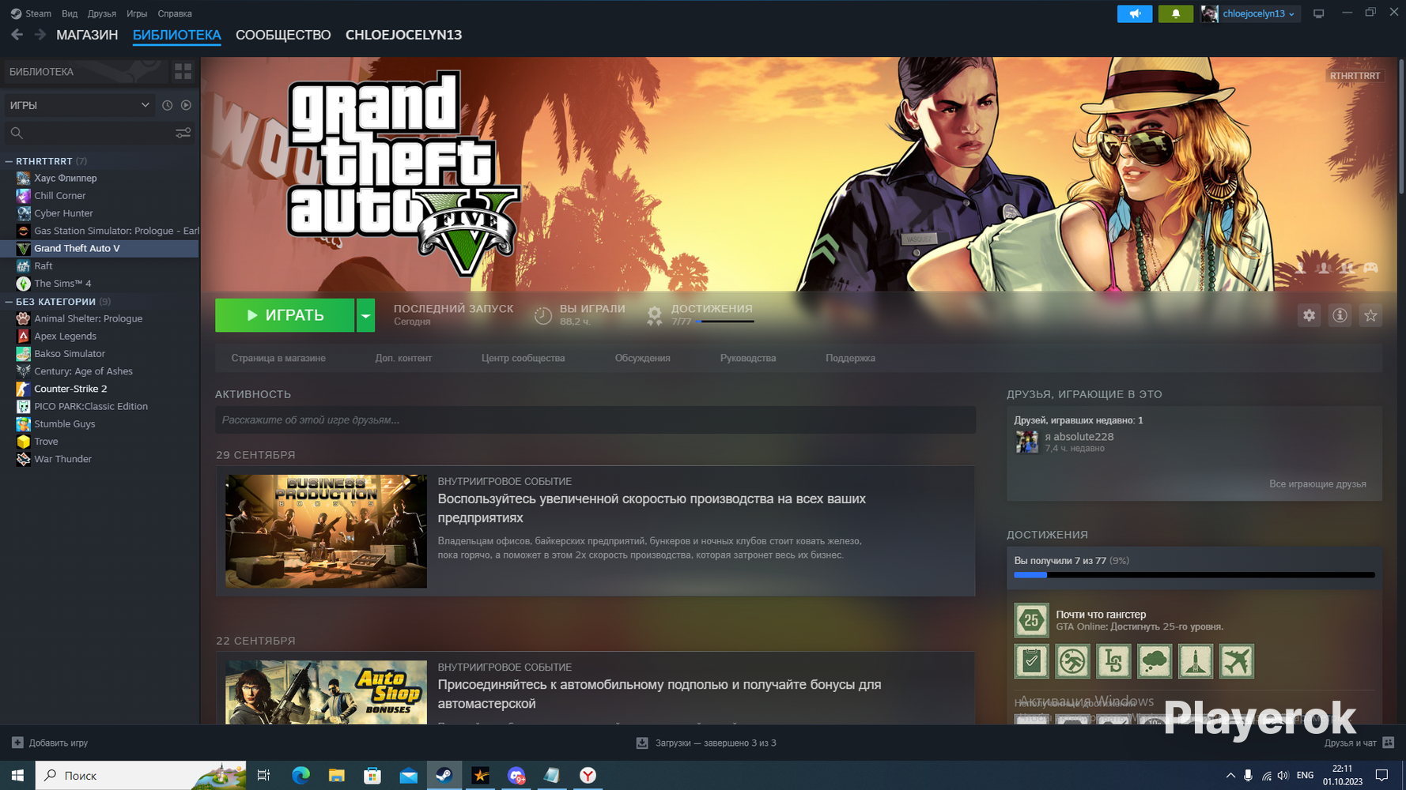Add game to favorites star icon
Viewport: 1406px width, 790px height.
(x=1370, y=315)
